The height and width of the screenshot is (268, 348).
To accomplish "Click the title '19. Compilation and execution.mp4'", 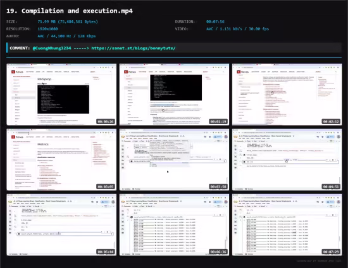I will click(70, 11).
